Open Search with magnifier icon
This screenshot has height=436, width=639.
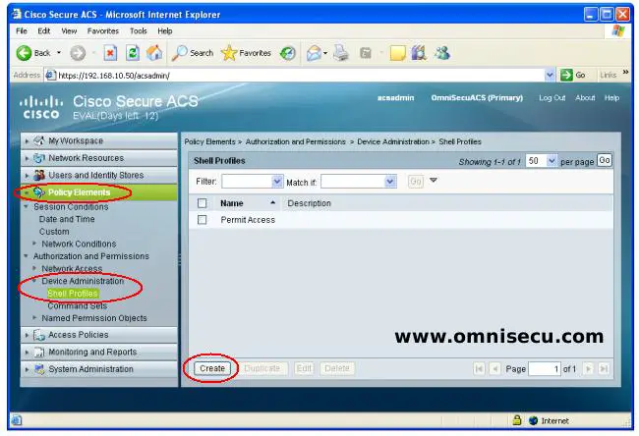click(x=179, y=53)
